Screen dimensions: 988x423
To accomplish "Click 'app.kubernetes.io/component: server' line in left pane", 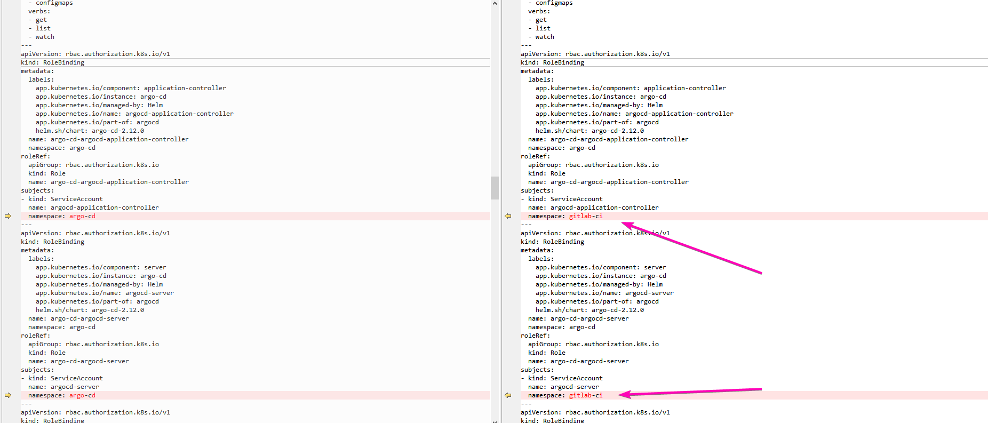I will (101, 267).
